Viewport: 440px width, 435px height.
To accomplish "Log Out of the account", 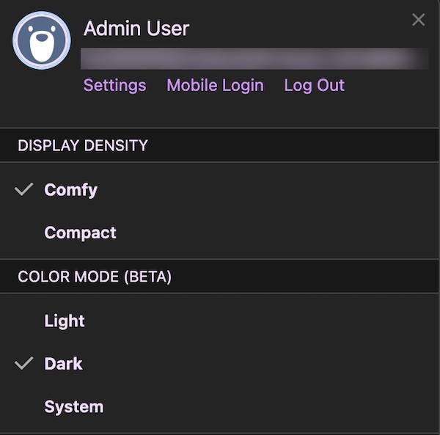I will 315,85.
